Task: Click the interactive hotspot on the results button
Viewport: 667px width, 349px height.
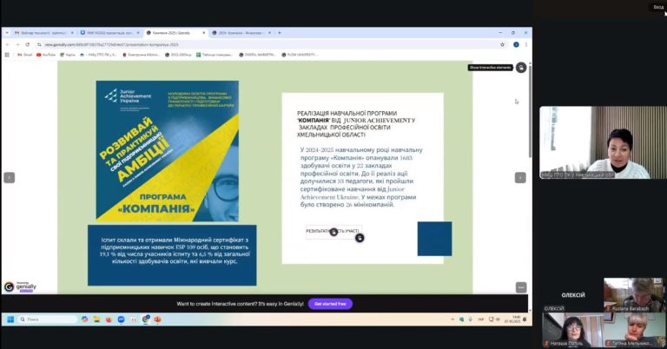Action: click(334, 232)
